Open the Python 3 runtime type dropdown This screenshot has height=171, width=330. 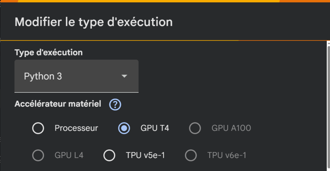[x=76, y=76]
